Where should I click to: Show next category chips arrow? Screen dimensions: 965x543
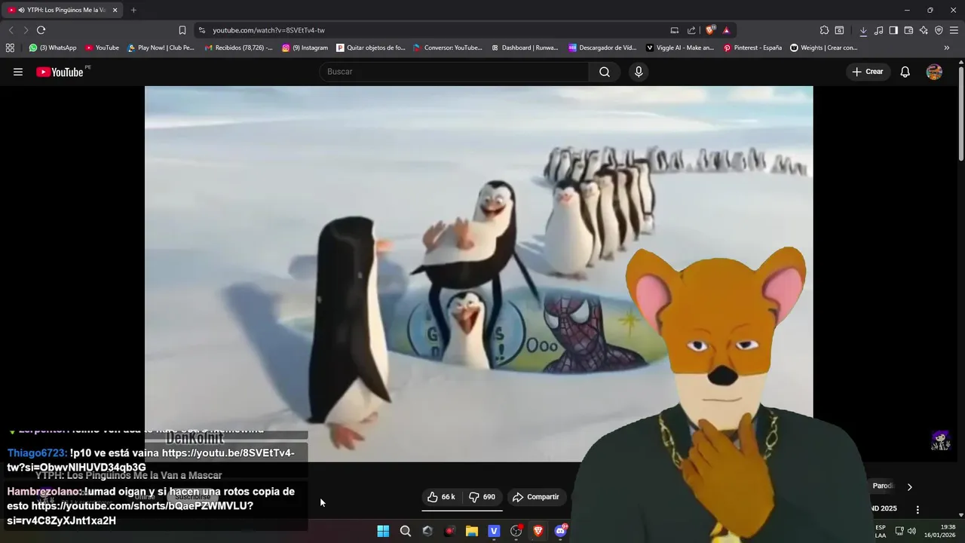click(x=909, y=486)
